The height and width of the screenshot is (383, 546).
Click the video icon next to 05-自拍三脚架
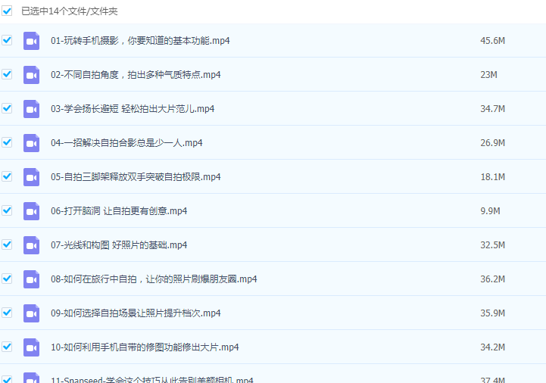tap(31, 177)
